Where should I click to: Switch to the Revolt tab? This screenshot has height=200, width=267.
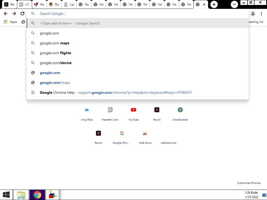(9, 4)
